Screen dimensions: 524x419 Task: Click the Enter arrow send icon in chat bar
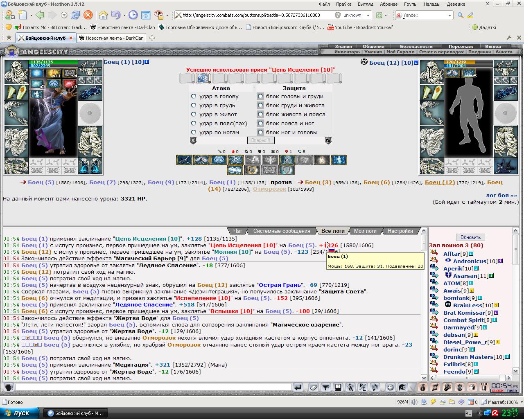(298, 387)
